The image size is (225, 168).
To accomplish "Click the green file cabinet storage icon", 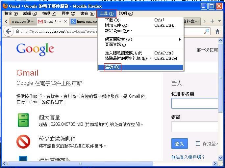I will 23,120.
